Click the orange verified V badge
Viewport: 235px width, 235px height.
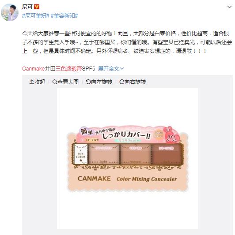point(37,7)
